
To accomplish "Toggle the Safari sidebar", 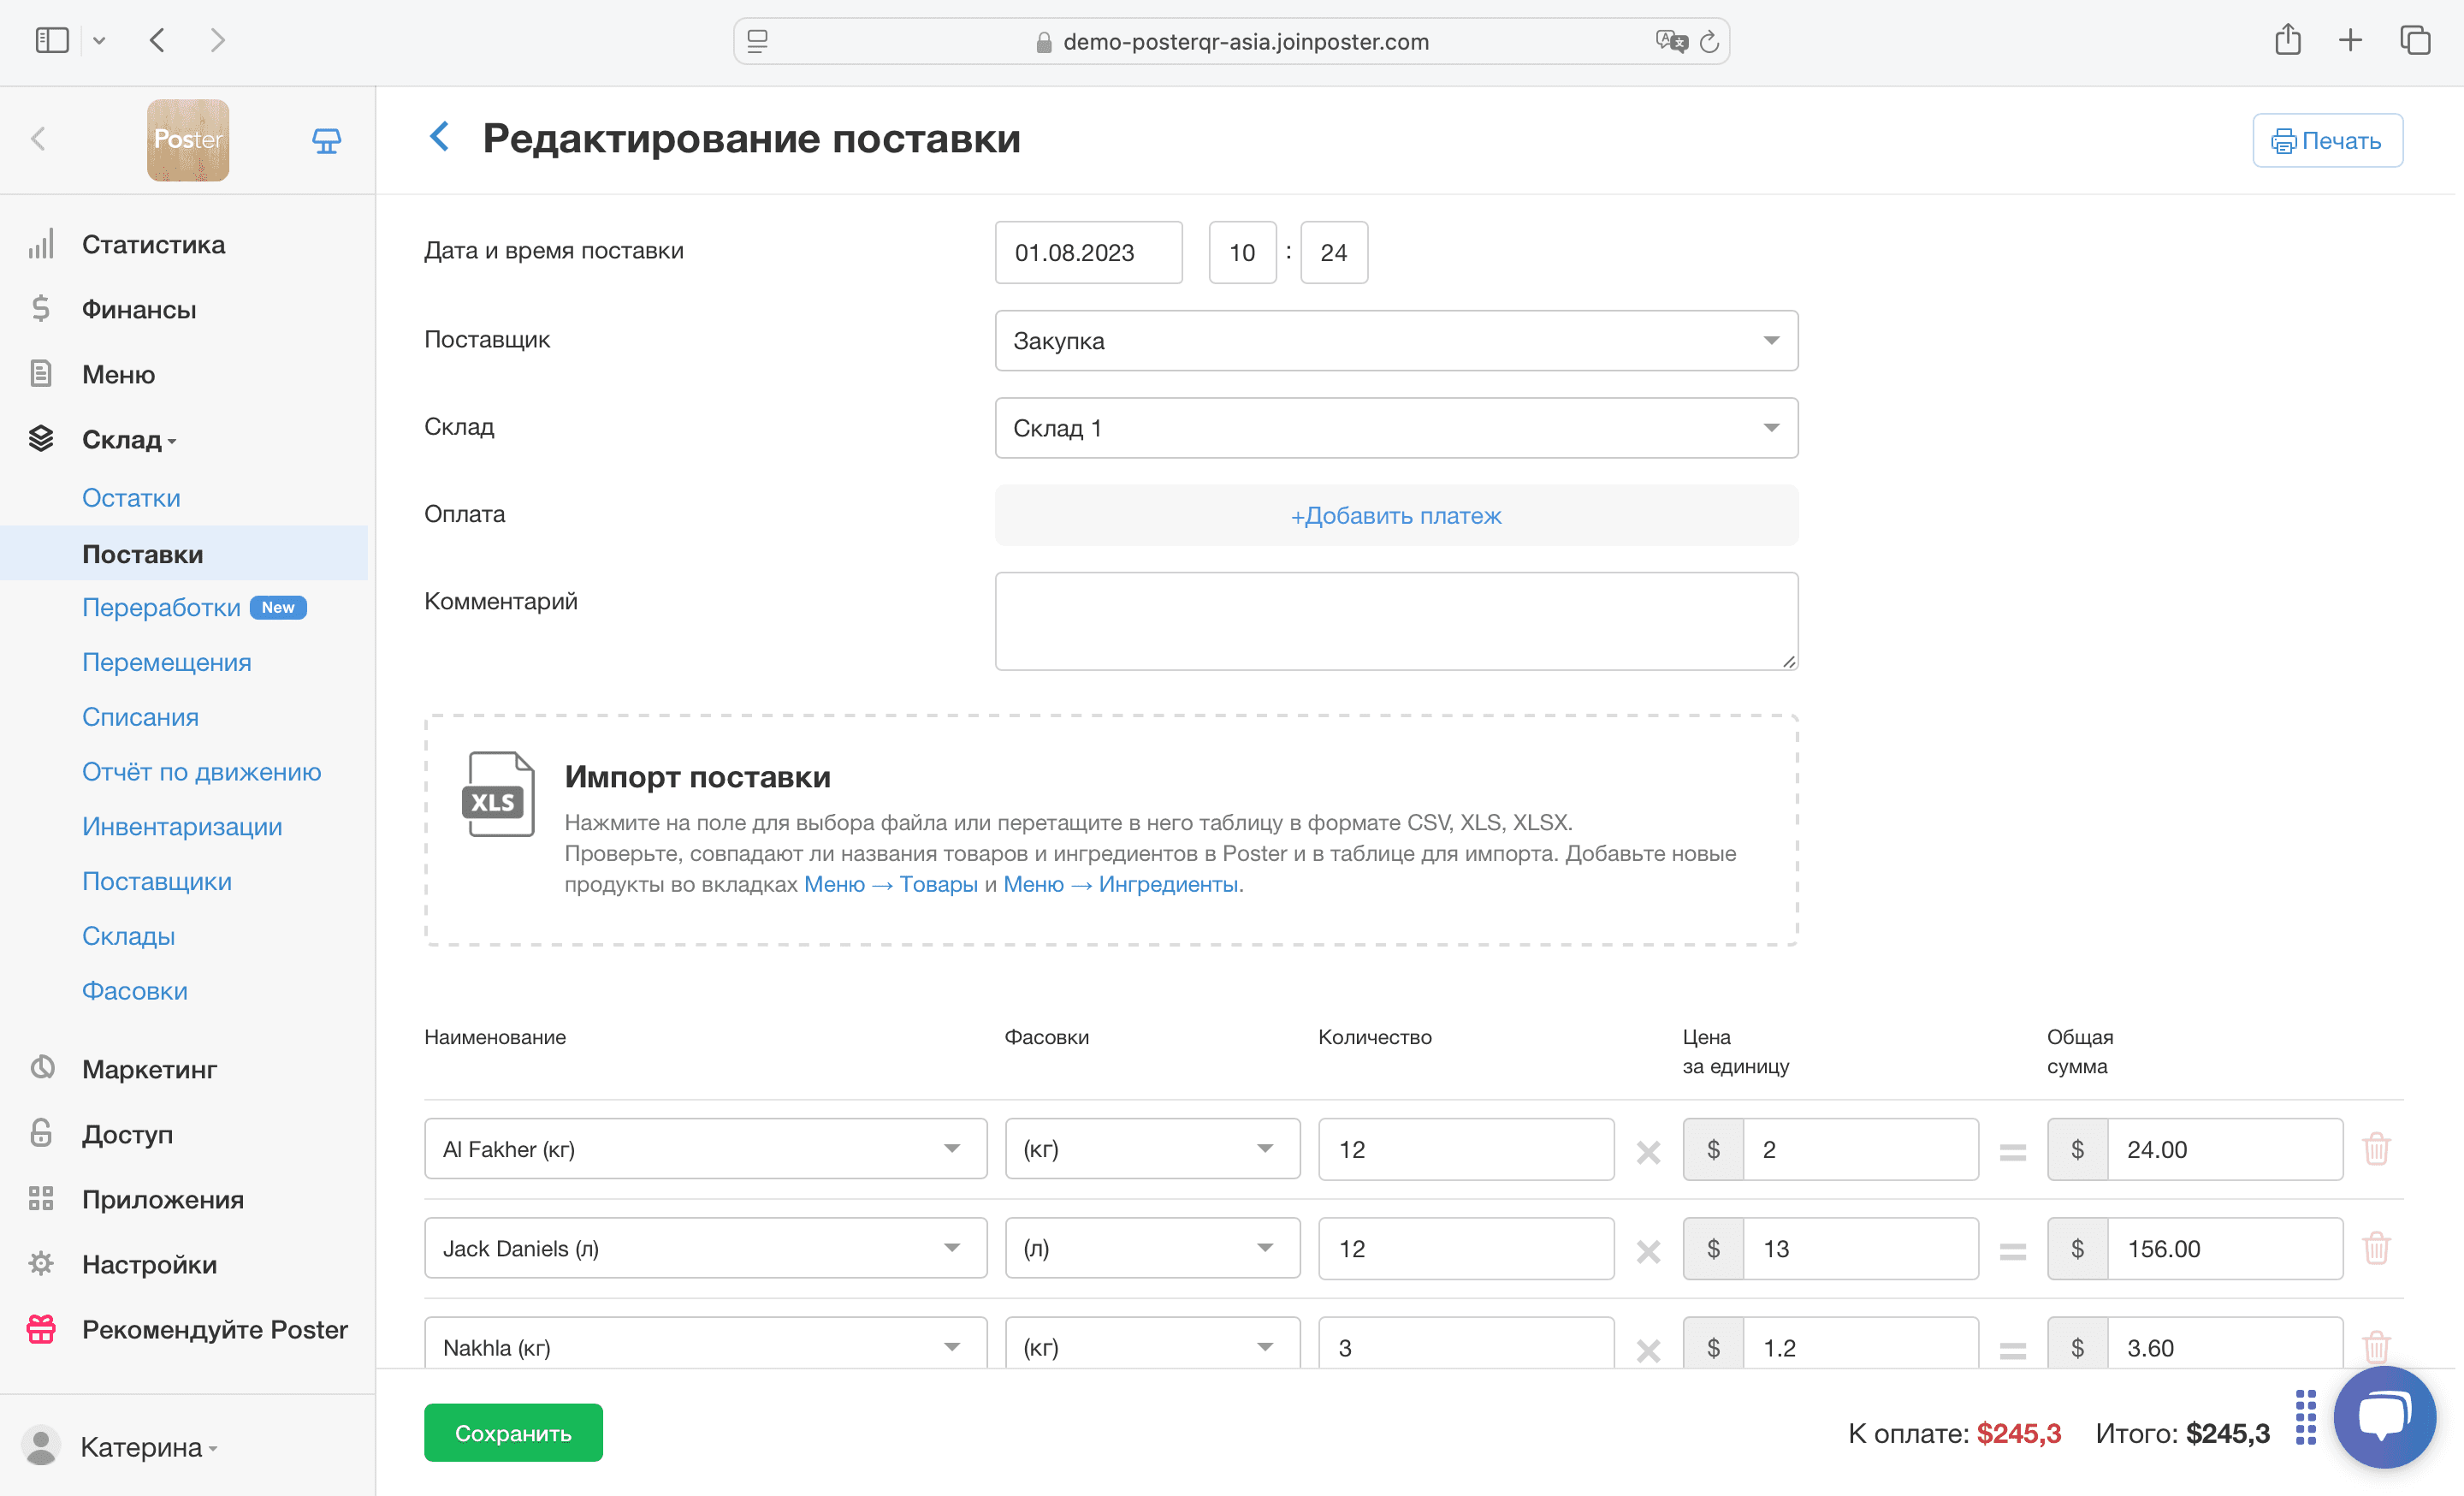I will click(x=52, y=40).
